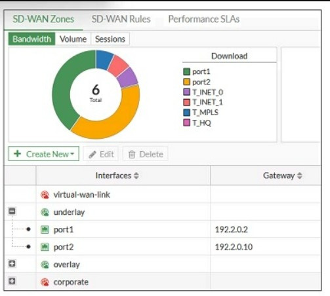Click the virtual-wan-link zone icon
Viewport: 330px width, 296px height.
point(45,194)
